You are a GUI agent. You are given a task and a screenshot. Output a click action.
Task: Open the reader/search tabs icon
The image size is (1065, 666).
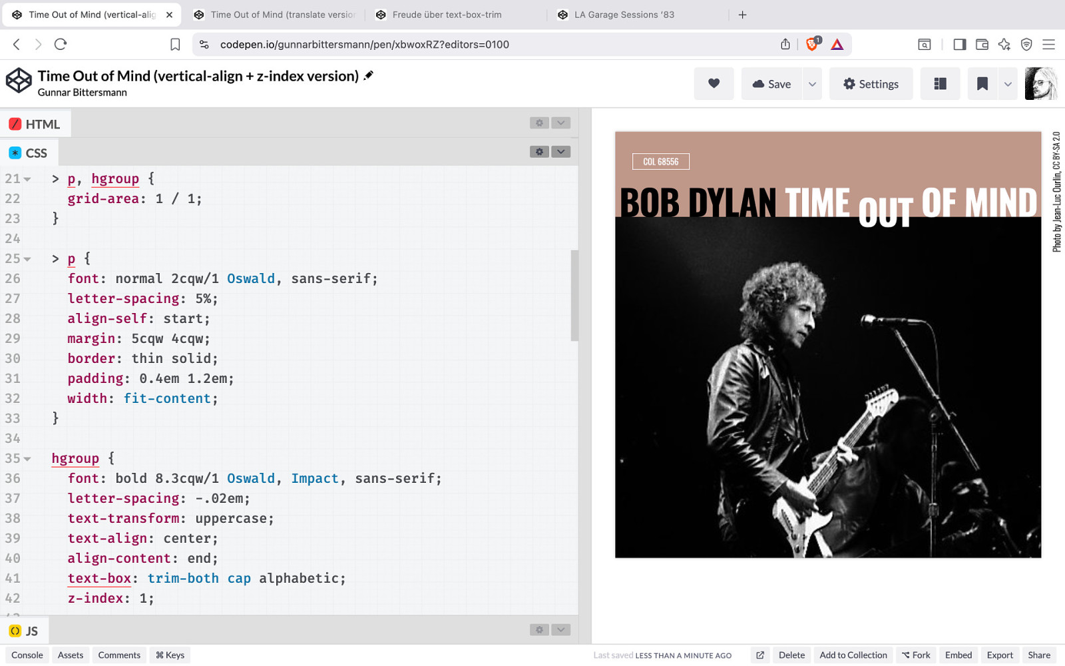(x=925, y=44)
